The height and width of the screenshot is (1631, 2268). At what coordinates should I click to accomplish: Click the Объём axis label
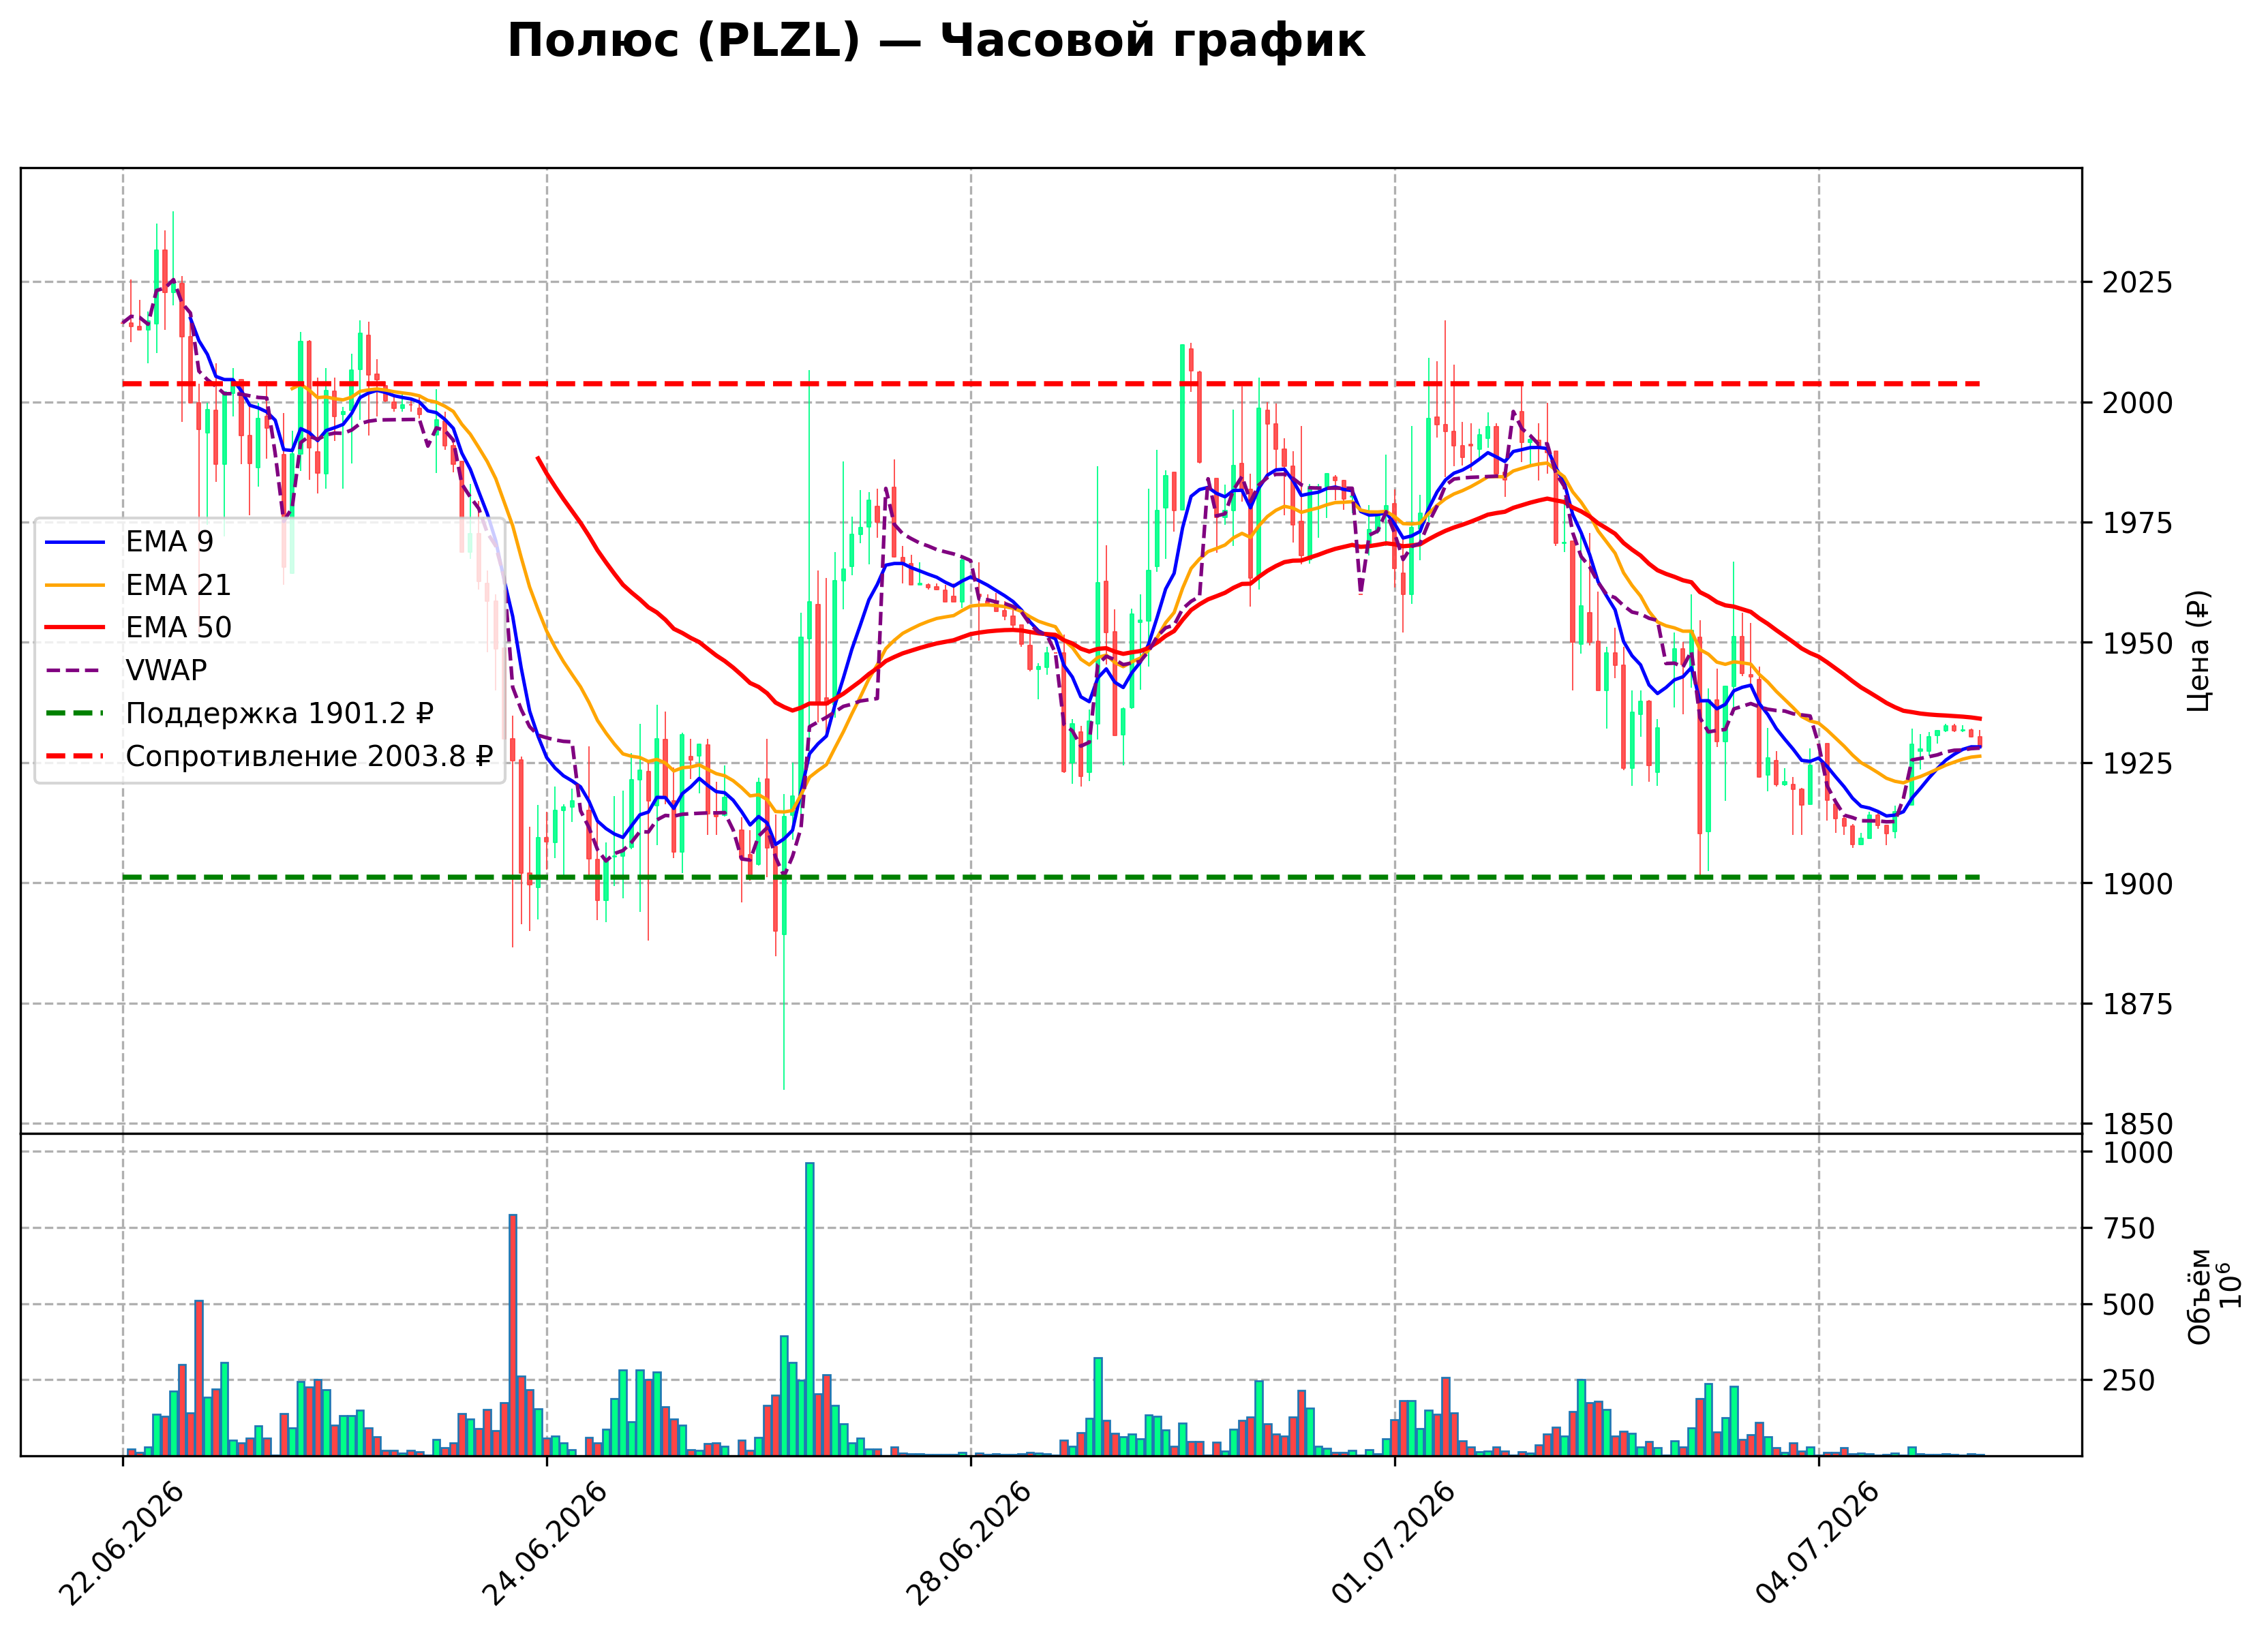pyautogui.click(x=2199, y=1297)
